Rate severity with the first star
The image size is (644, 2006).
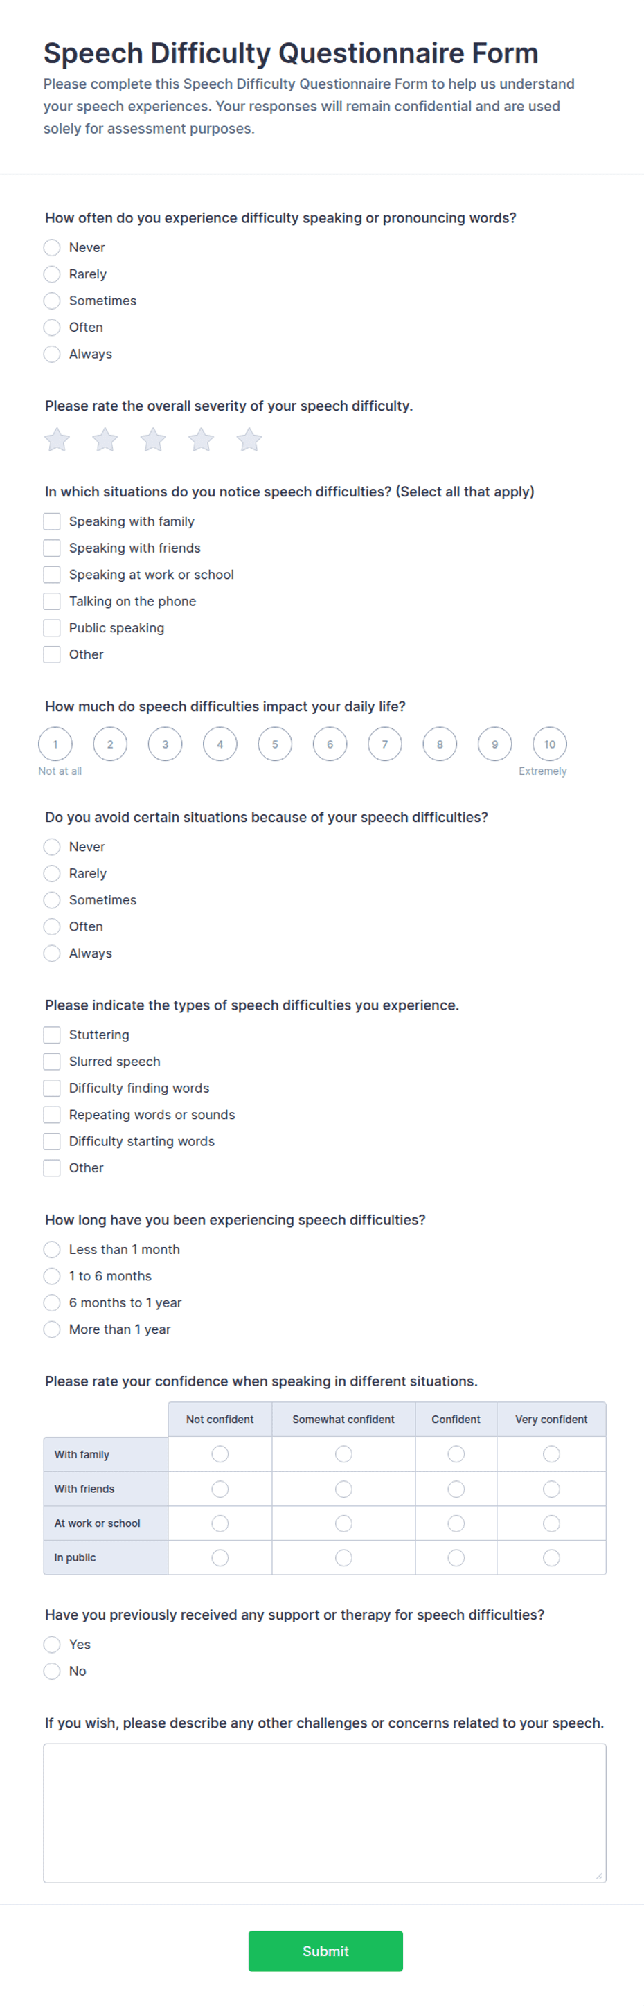57,439
